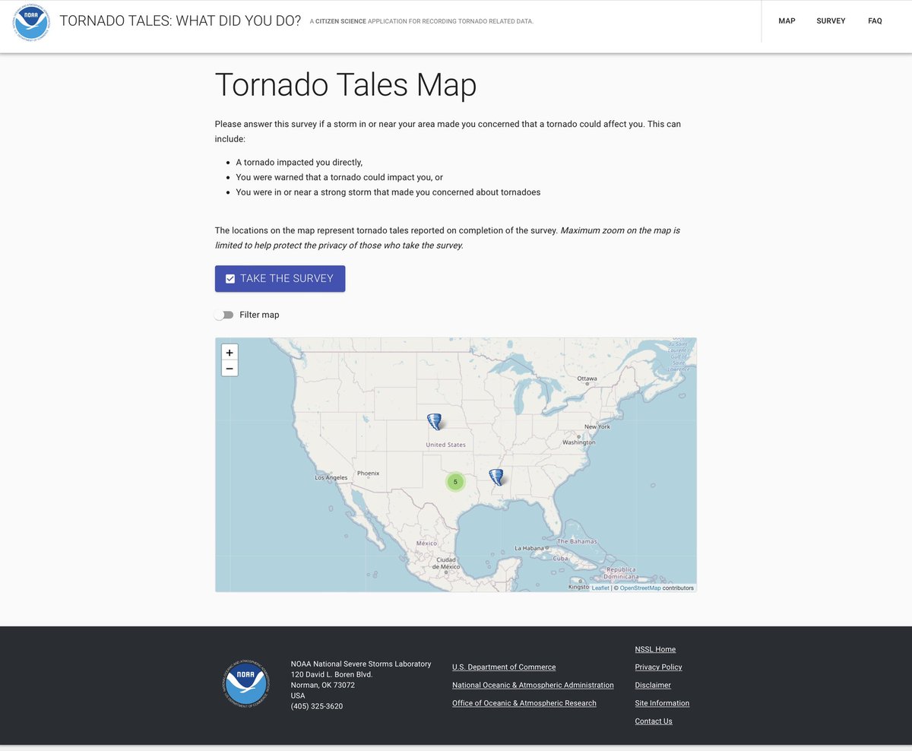Click the Washington label on map
912x751 pixels.
click(x=578, y=442)
